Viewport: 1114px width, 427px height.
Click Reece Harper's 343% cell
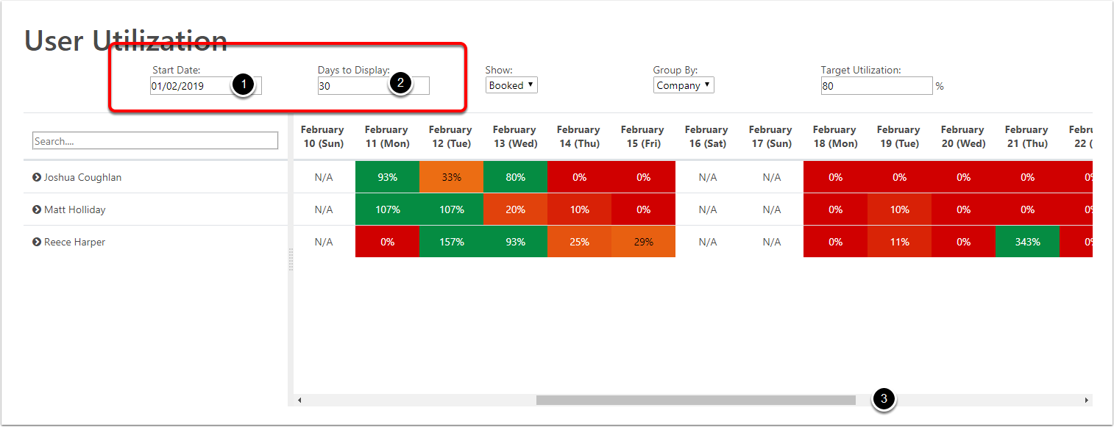tap(1026, 242)
